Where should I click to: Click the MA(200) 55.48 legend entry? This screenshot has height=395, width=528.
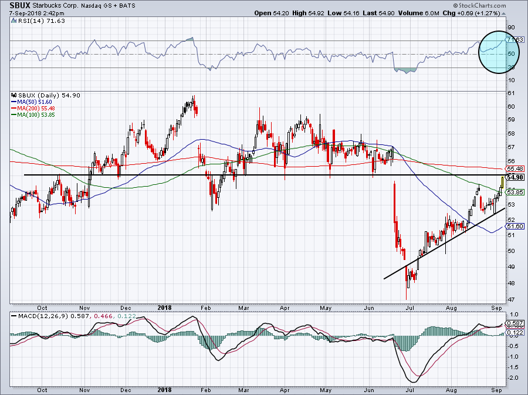(x=33, y=108)
